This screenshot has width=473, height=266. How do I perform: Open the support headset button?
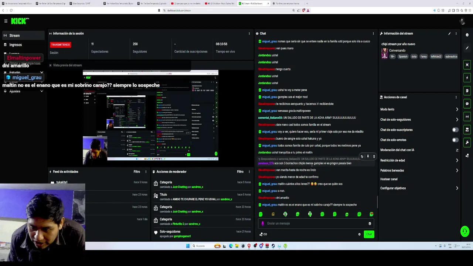click(465, 232)
